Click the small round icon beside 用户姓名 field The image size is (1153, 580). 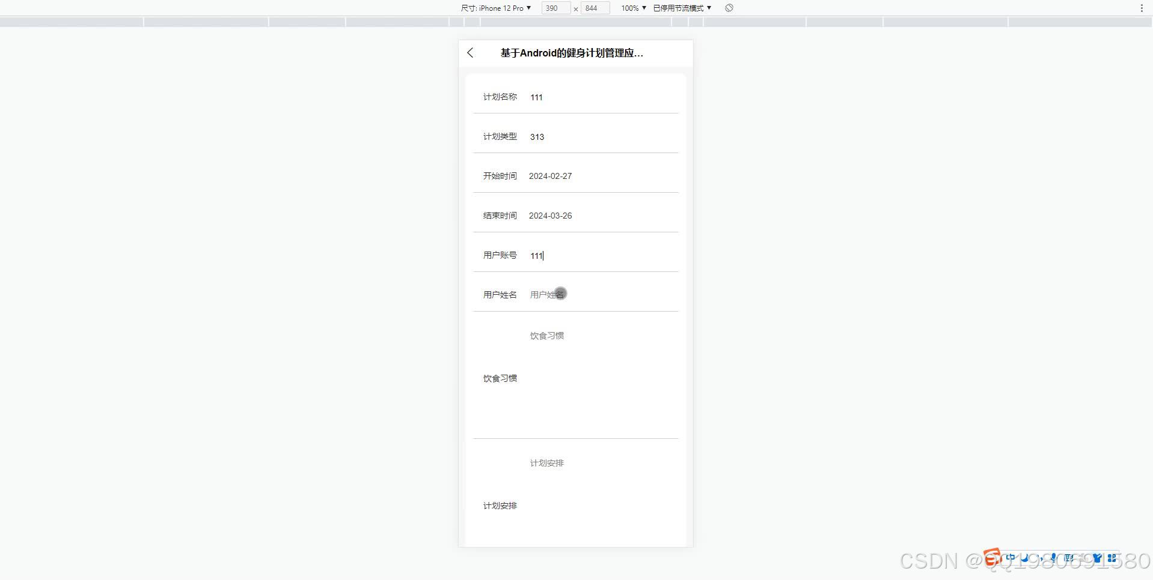[560, 294]
